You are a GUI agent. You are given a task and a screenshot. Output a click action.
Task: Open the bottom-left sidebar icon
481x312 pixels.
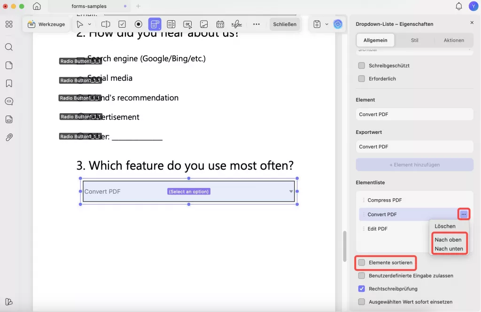coord(9,302)
